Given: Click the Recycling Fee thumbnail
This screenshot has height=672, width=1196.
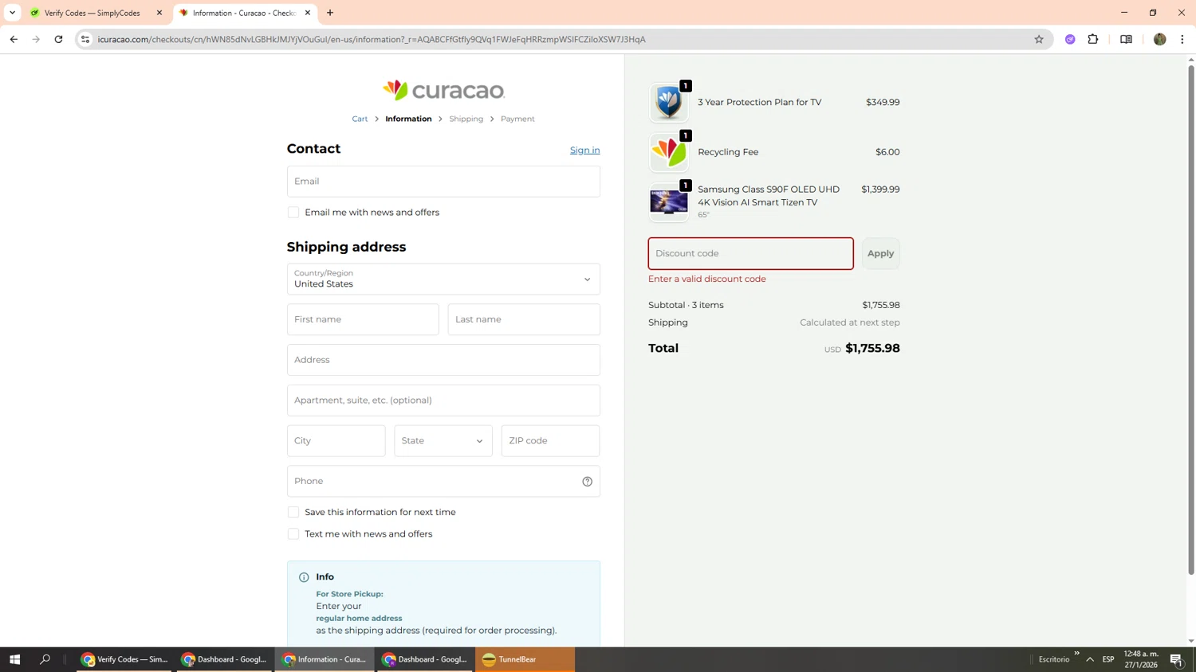Looking at the screenshot, I should coord(668,152).
